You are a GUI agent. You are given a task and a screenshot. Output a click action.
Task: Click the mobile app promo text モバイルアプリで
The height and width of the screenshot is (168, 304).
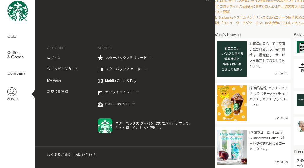(176, 123)
